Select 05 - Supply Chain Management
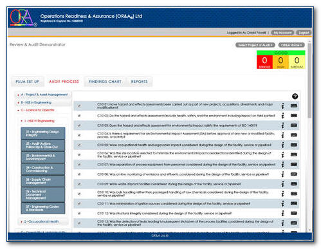 [43, 181]
